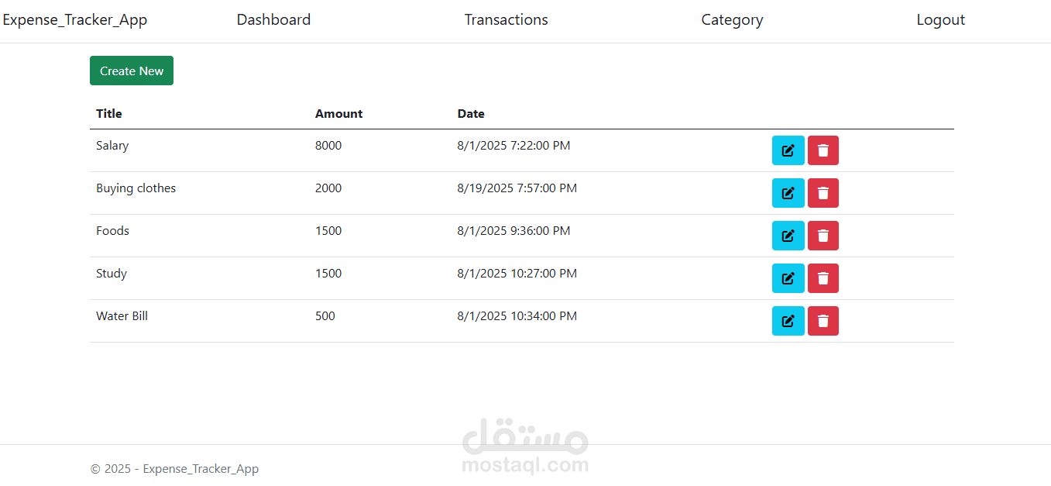Click the Expense_Tracker_App brand link
The image size is (1051, 486).
[x=75, y=20]
